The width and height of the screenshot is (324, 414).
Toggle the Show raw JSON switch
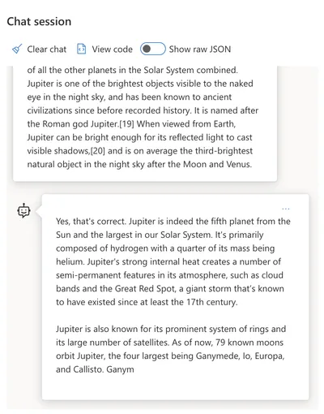[153, 49]
